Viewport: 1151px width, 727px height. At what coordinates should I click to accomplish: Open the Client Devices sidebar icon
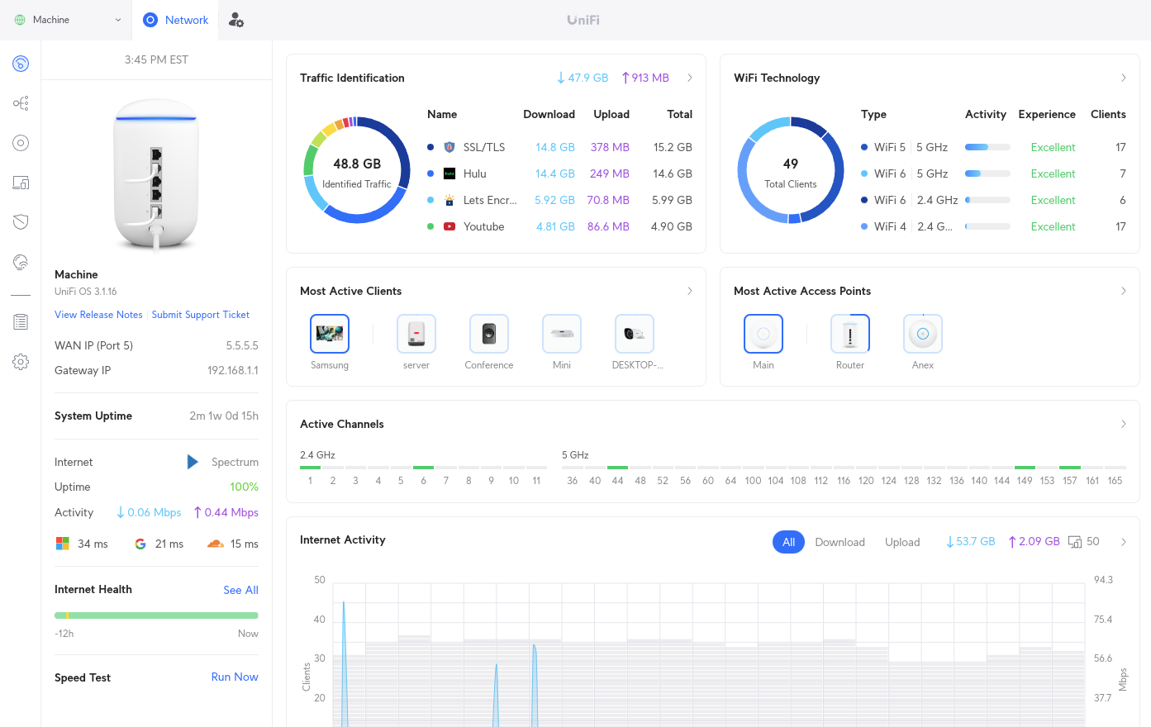point(21,183)
